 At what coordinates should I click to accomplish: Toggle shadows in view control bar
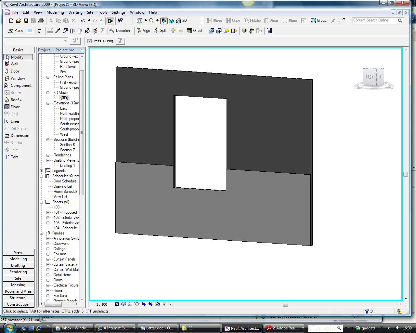(x=130, y=304)
